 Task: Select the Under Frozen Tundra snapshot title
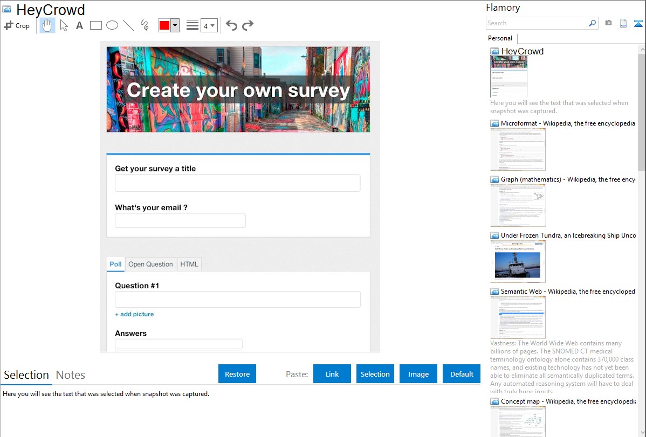568,235
